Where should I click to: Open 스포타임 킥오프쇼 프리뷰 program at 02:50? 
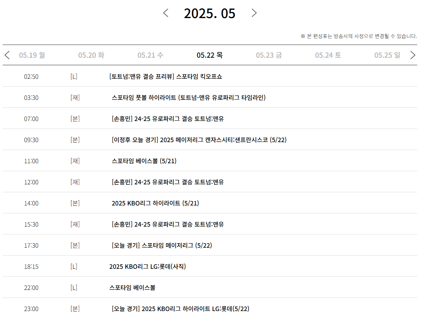[166, 77]
